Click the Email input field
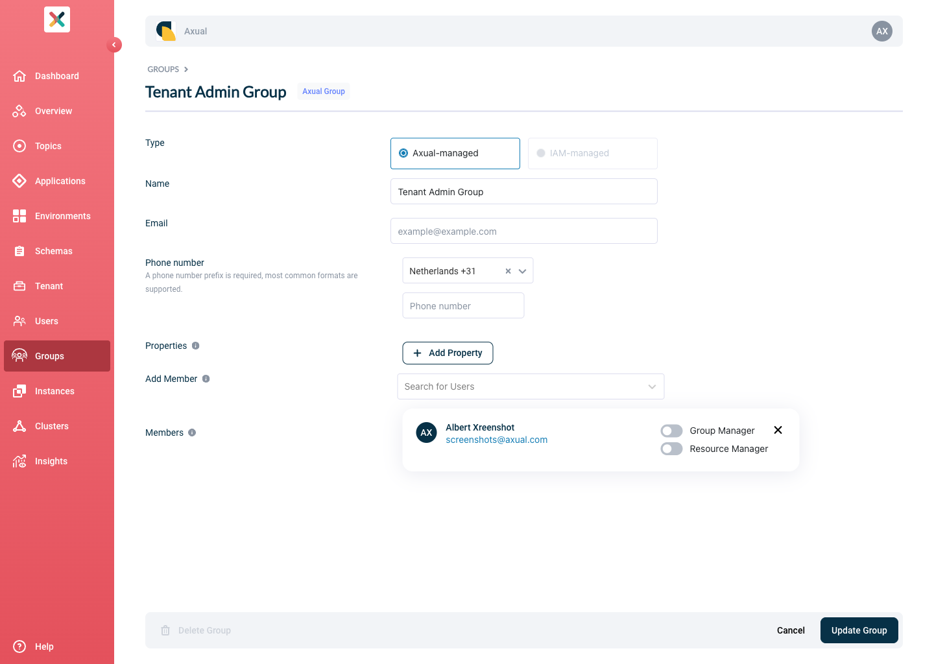Image resolution: width=934 pixels, height=664 pixels. coord(524,231)
